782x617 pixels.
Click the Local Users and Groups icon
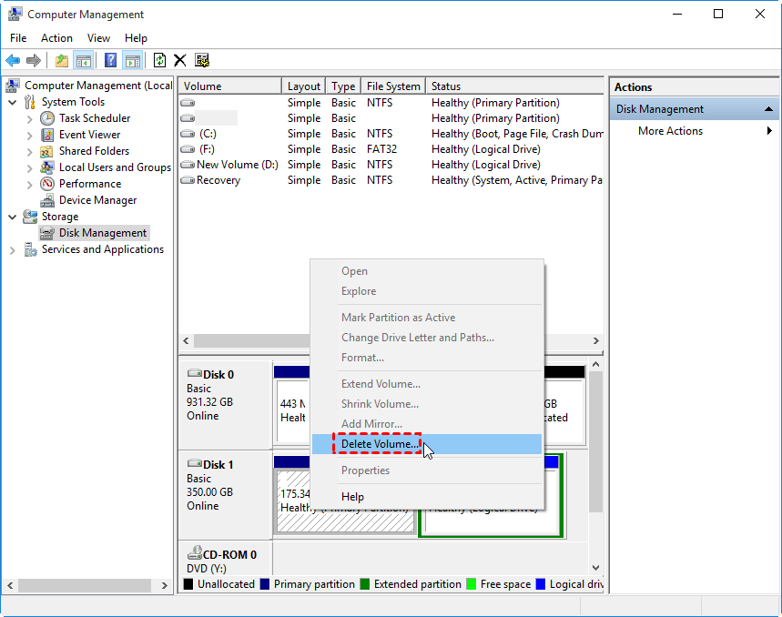tap(47, 167)
